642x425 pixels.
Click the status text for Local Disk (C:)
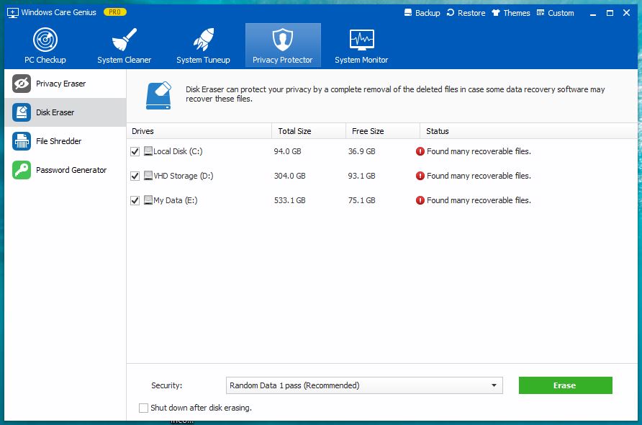click(479, 152)
